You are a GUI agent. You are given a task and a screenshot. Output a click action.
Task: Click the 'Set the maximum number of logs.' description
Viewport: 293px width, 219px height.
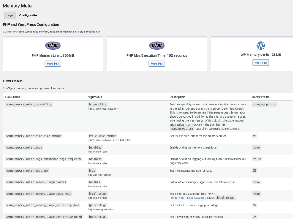[191, 170]
